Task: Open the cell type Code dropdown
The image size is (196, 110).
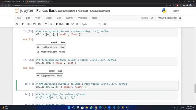Action: click(91, 24)
